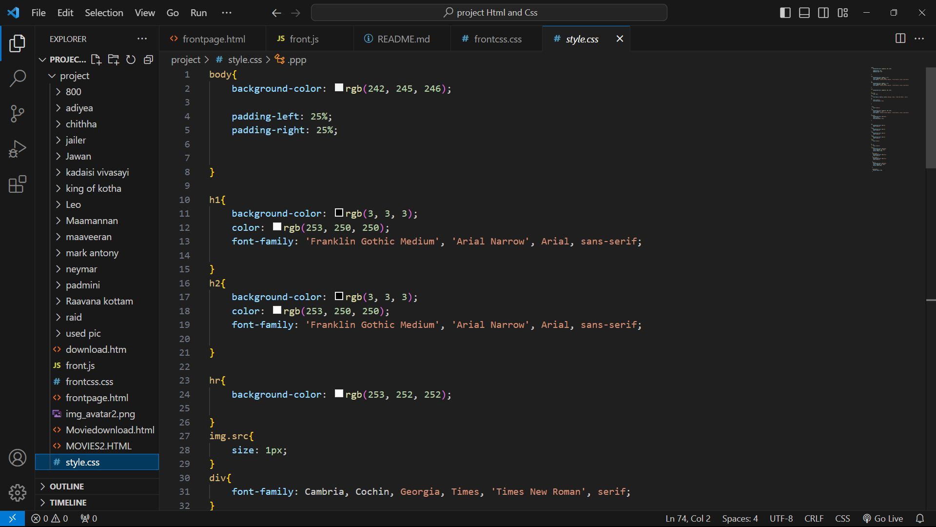Collapse all folders in explorer
The image size is (936, 527).
click(x=148, y=60)
